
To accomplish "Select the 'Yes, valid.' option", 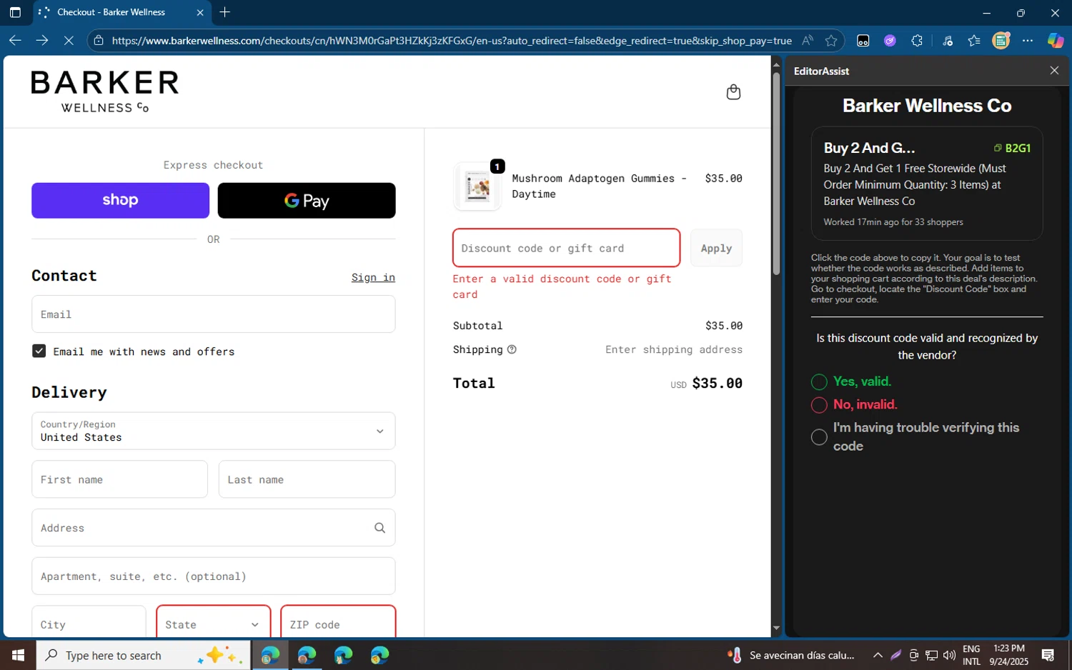I will click(x=819, y=382).
